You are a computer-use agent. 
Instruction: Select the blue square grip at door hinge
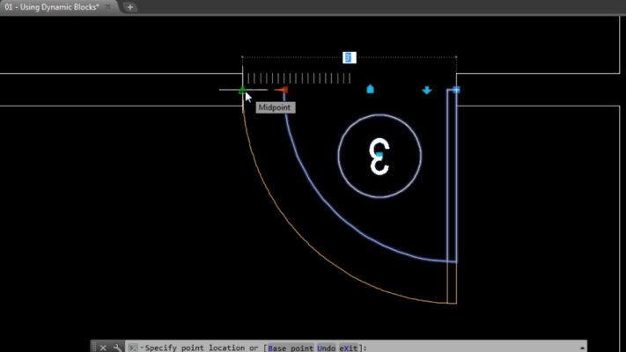tap(456, 90)
